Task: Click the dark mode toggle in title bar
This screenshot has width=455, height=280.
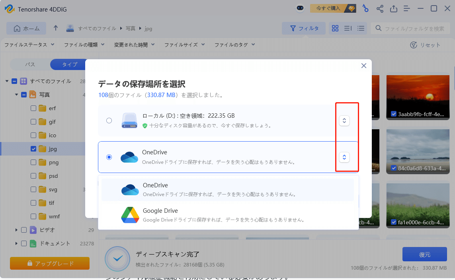Action: pyautogui.click(x=300, y=8)
